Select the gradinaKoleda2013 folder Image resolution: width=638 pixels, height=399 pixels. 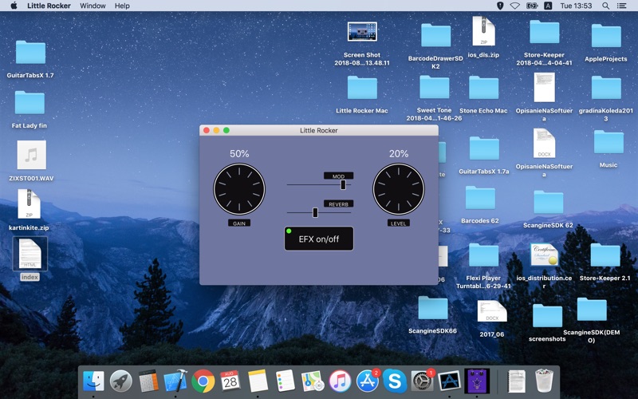click(606, 87)
